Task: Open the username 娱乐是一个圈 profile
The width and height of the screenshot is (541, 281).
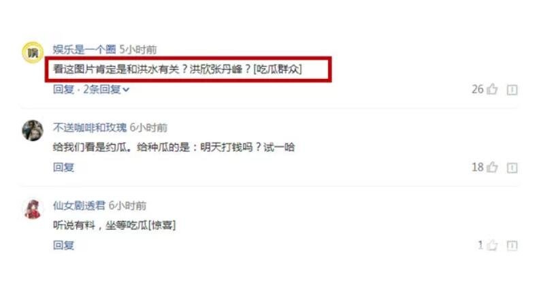Action: click(84, 49)
